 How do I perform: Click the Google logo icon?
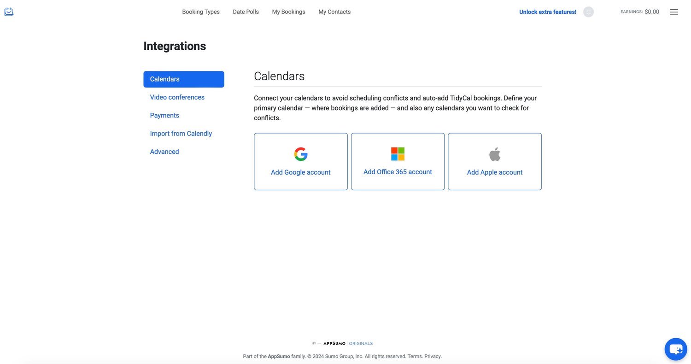point(301,154)
